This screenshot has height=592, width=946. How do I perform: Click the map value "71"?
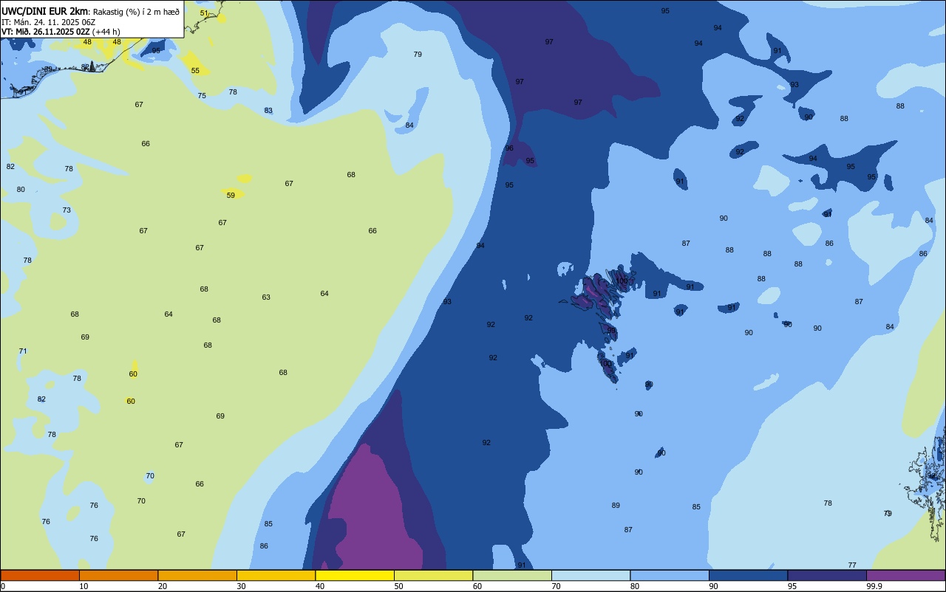[23, 351]
